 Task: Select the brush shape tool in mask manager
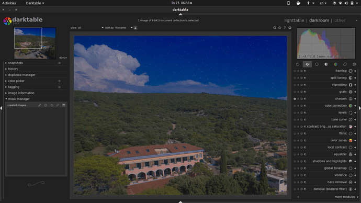click(x=39, y=105)
